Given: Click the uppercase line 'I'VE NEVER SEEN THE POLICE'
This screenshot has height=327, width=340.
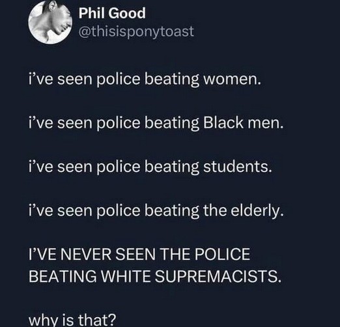Looking at the screenshot, I should click(x=139, y=254).
